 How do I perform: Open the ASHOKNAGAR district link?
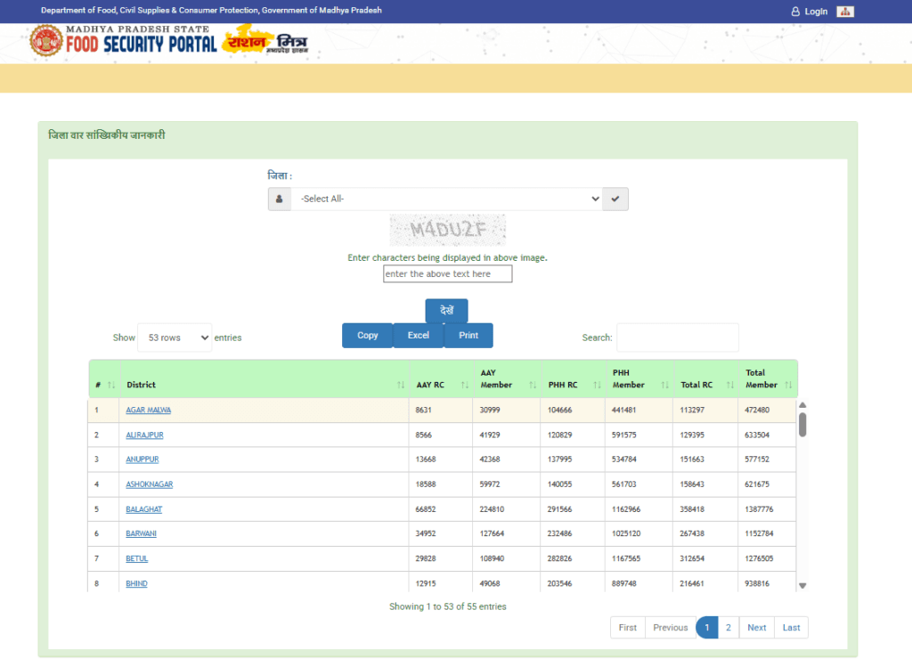150,484
